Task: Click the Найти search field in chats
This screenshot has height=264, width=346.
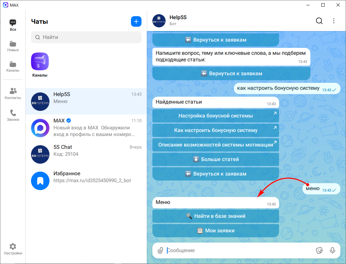Action: click(86, 37)
